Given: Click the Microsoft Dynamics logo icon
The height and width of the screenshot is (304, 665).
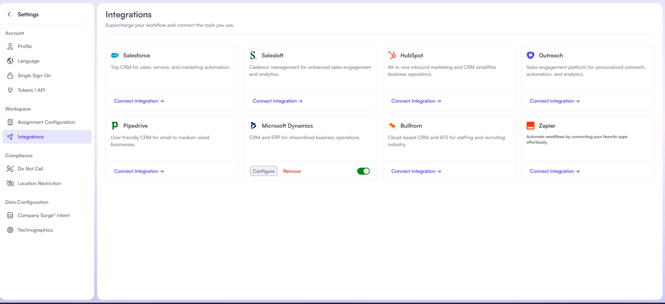Looking at the screenshot, I should 253,126.
